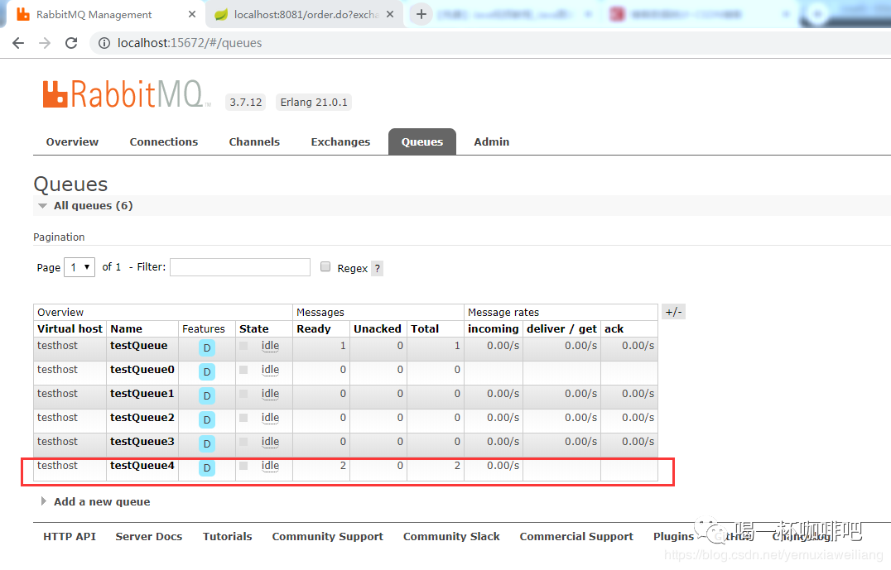Click the version 3.7.12 label
The width and height of the screenshot is (891, 570).
click(245, 103)
